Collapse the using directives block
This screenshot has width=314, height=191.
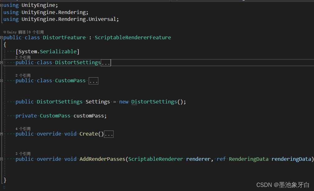point(2,5)
